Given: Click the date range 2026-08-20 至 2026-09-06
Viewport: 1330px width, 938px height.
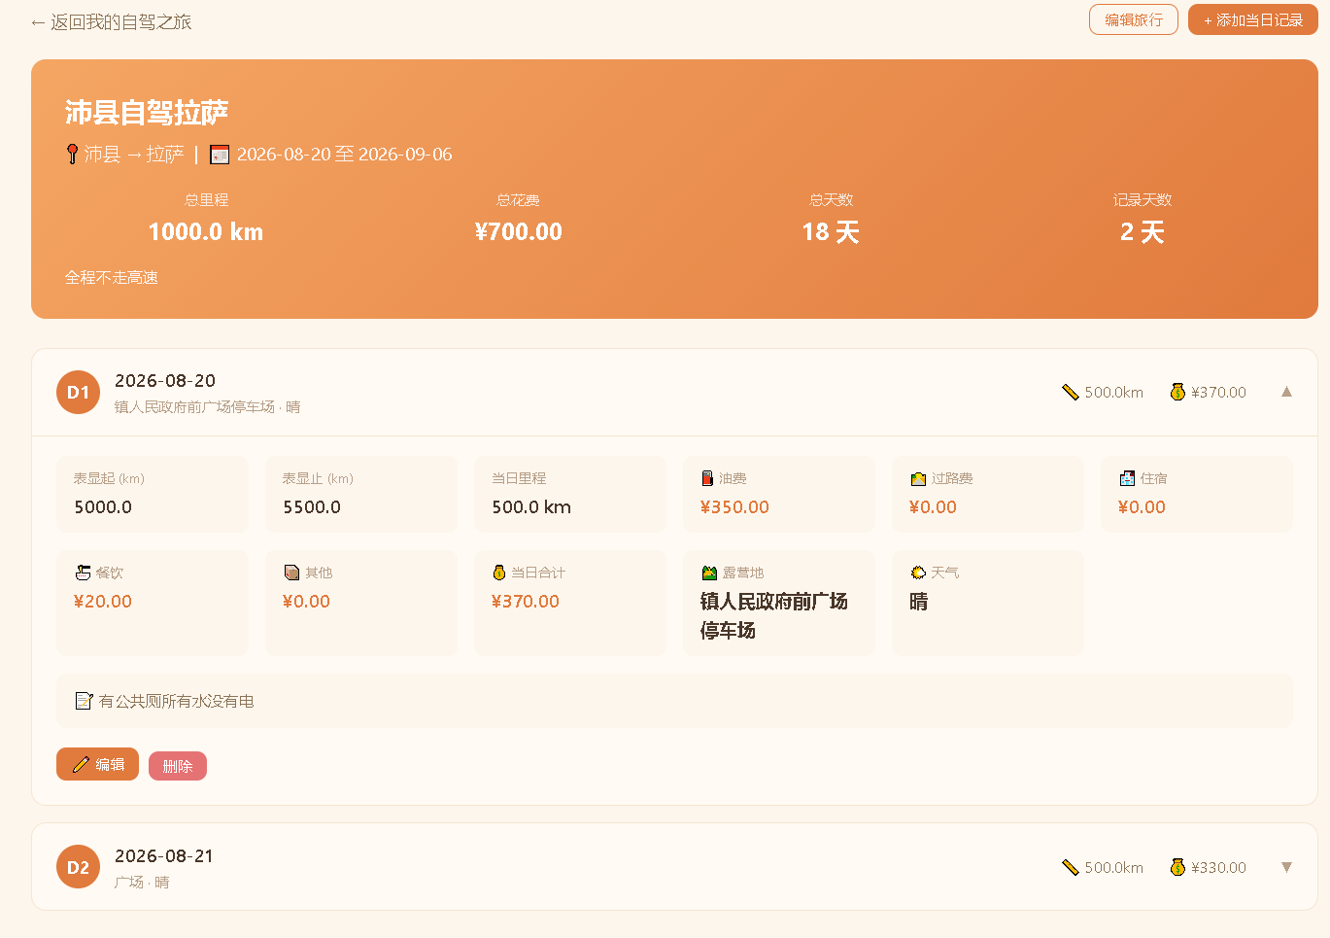Looking at the screenshot, I should click(345, 154).
